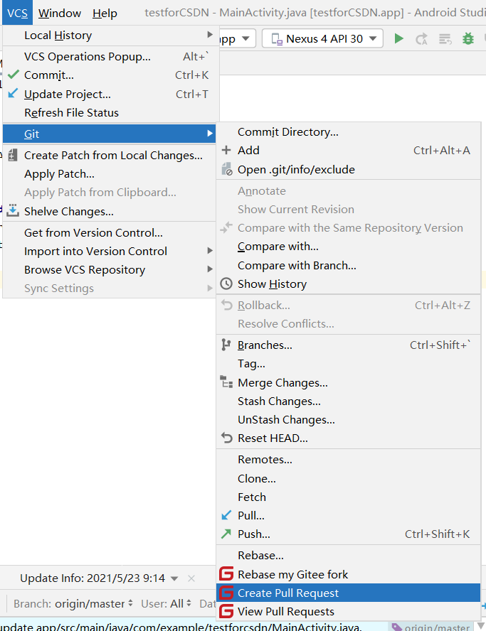Image resolution: width=486 pixels, height=631 pixels.
Task: Open the Help menu
Action: tap(105, 13)
